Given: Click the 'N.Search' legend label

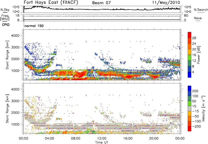Looking at the screenshot, I should (201, 10).
